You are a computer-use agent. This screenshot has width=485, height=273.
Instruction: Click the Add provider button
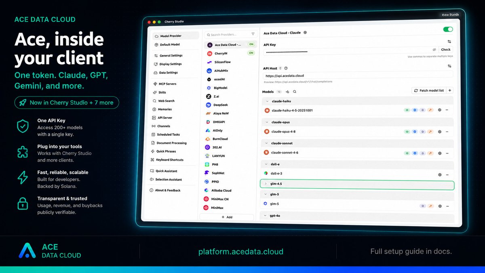(227, 217)
